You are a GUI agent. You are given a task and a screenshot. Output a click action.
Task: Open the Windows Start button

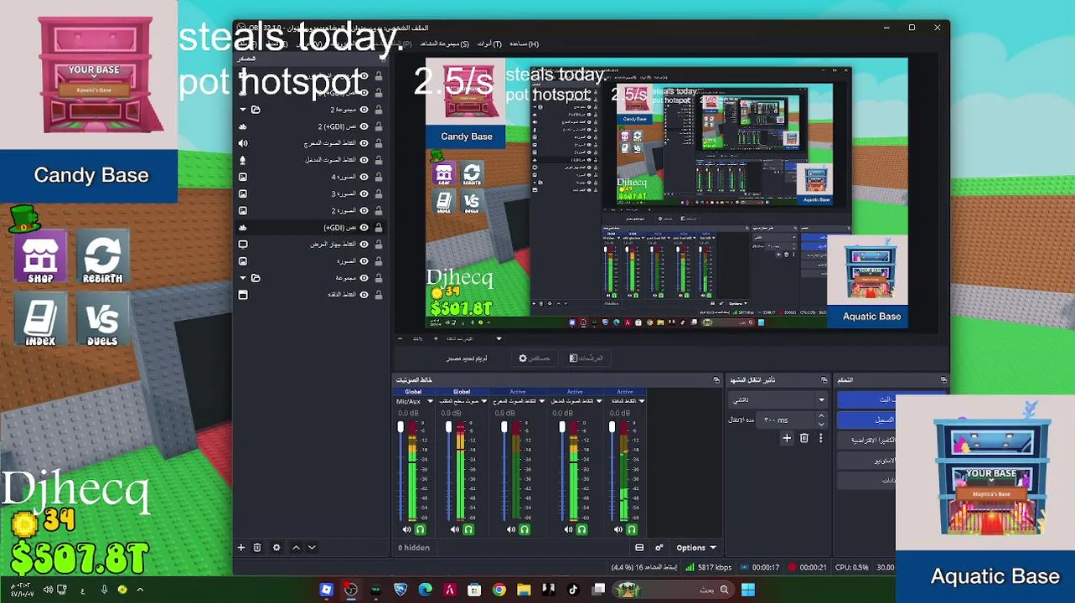[x=747, y=590]
